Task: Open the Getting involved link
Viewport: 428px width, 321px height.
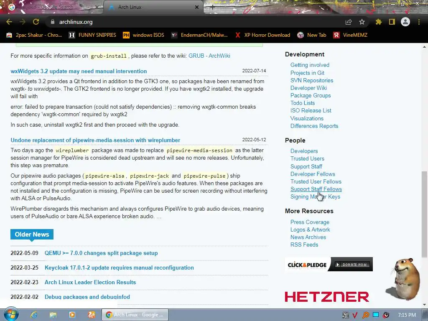Action: click(310, 65)
